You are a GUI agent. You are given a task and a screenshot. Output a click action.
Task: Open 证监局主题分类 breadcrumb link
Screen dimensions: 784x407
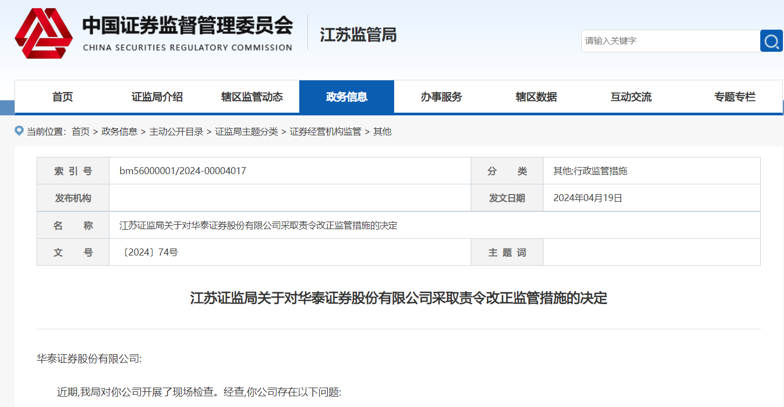[x=246, y=132]
